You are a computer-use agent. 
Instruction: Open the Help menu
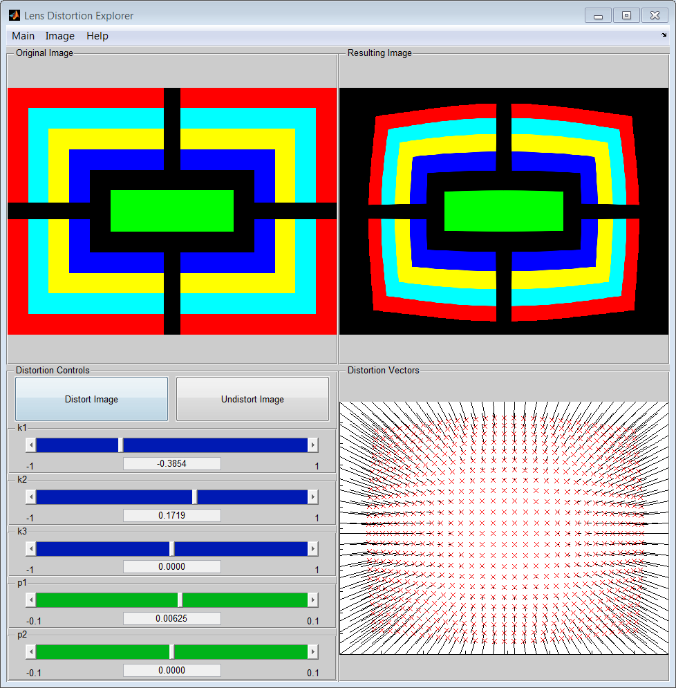97,36
